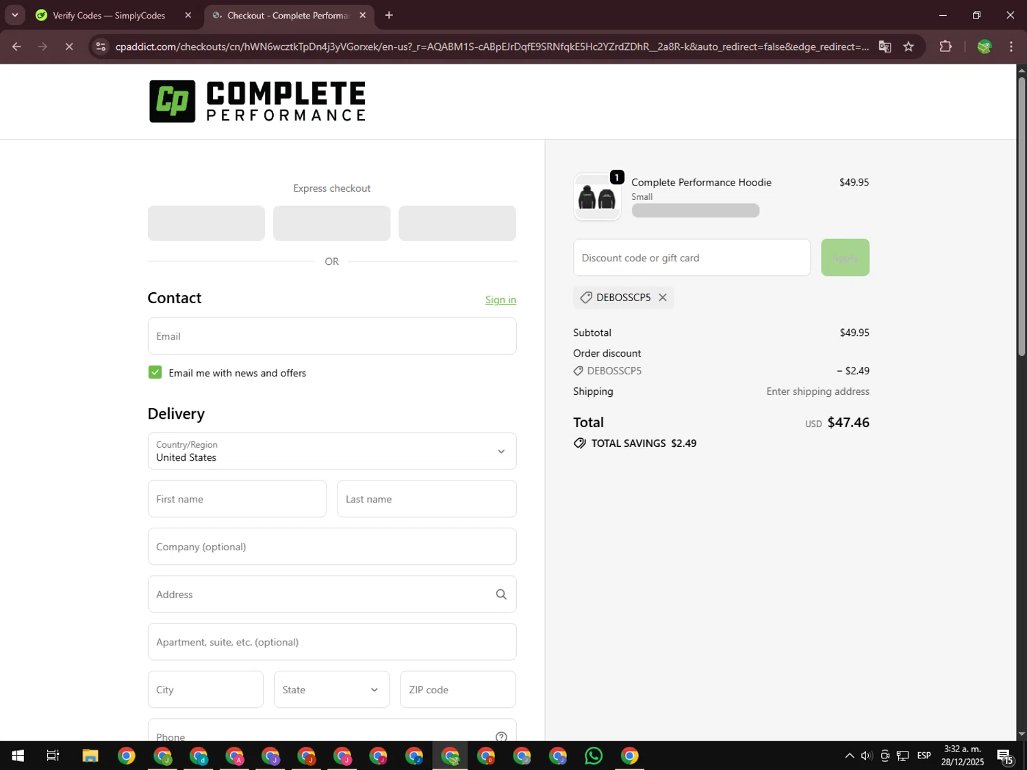Show hidden system tray icons
The width and height of the screenshot is (1027, 770).
(x=849, y=756)
